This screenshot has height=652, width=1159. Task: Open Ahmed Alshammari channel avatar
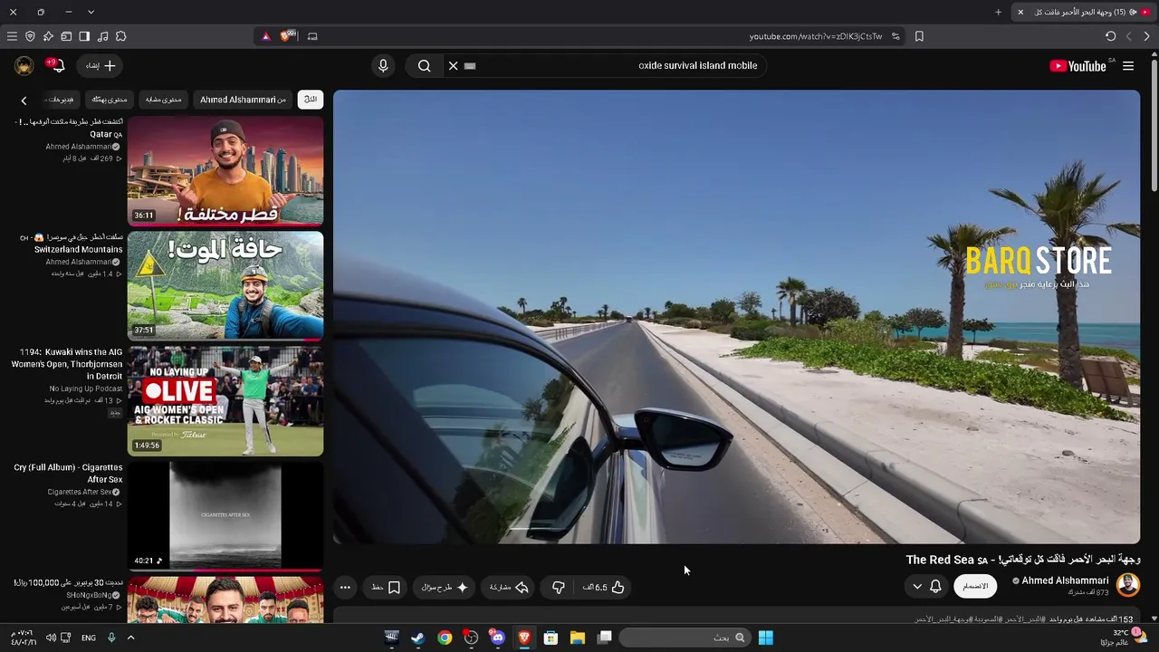pyautogui.click(x=1128, y=585)
